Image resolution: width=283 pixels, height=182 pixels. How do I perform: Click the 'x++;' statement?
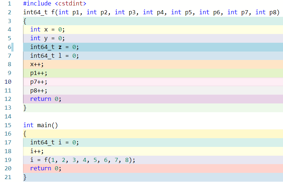[37, 64]
